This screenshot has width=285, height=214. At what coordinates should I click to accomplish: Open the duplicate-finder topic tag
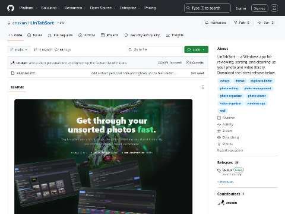point(261,81)
